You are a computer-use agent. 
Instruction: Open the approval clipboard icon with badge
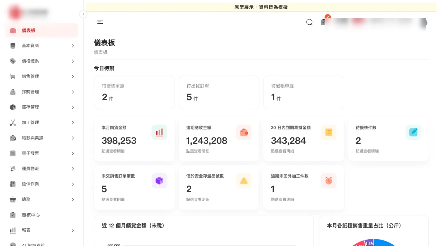(x=323, y=22)
